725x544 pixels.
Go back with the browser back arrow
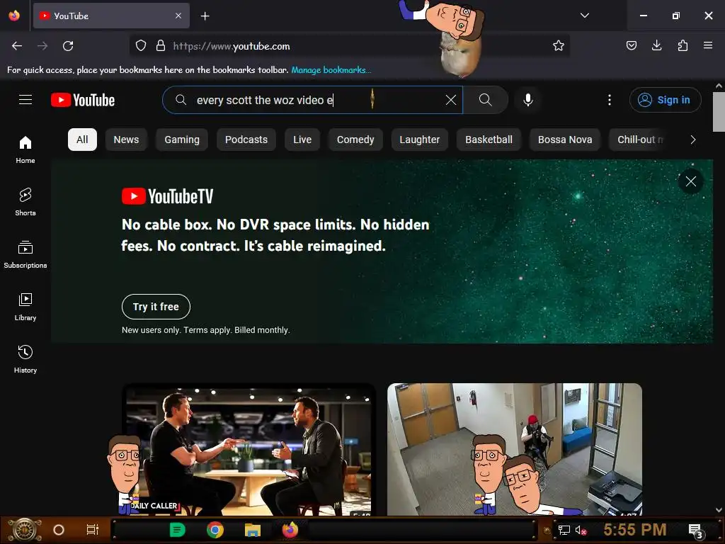pos(17,46)
